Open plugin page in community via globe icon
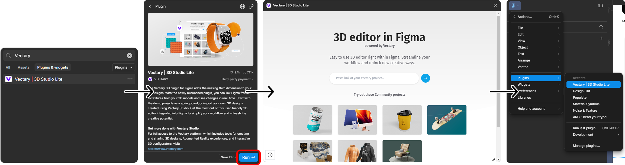This screenshot has height=165, width=625. [243, 7]
